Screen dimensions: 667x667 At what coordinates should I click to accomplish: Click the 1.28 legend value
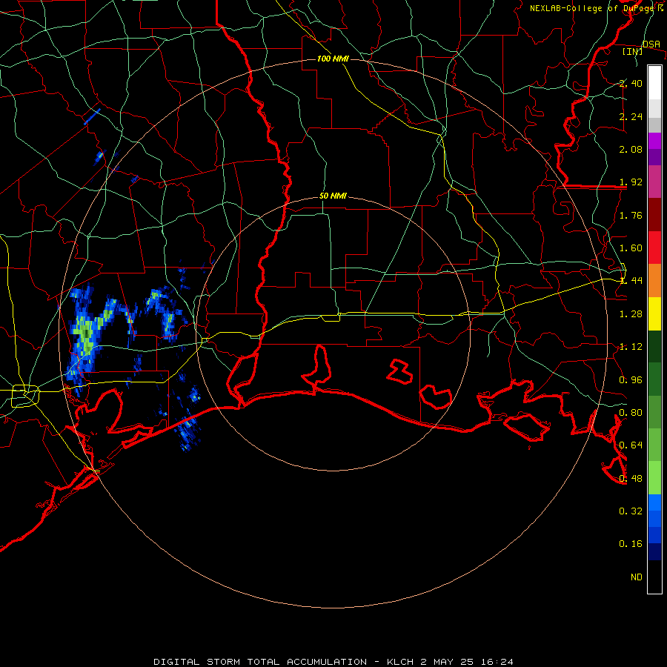click(631, 314)
